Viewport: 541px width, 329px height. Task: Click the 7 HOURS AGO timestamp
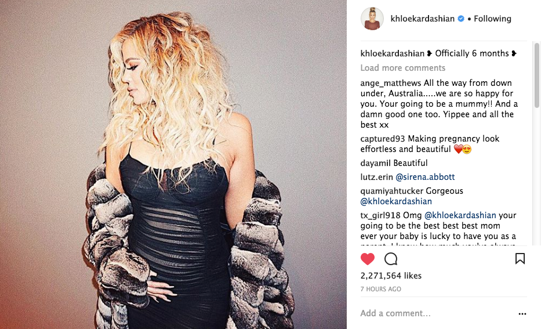(x=380, y=290)
